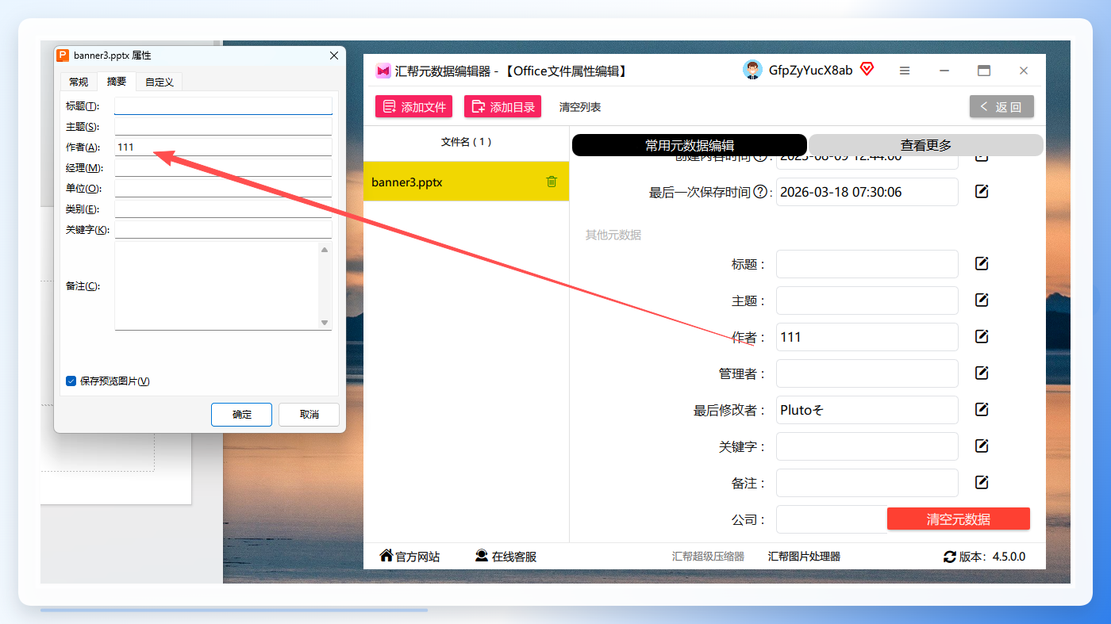Toggle 保存预览图片 checkbox
Screen dimensions: 1111x624
coord(71,381)
